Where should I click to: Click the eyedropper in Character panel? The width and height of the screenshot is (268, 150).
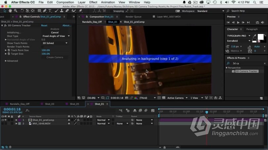(254, 36)
